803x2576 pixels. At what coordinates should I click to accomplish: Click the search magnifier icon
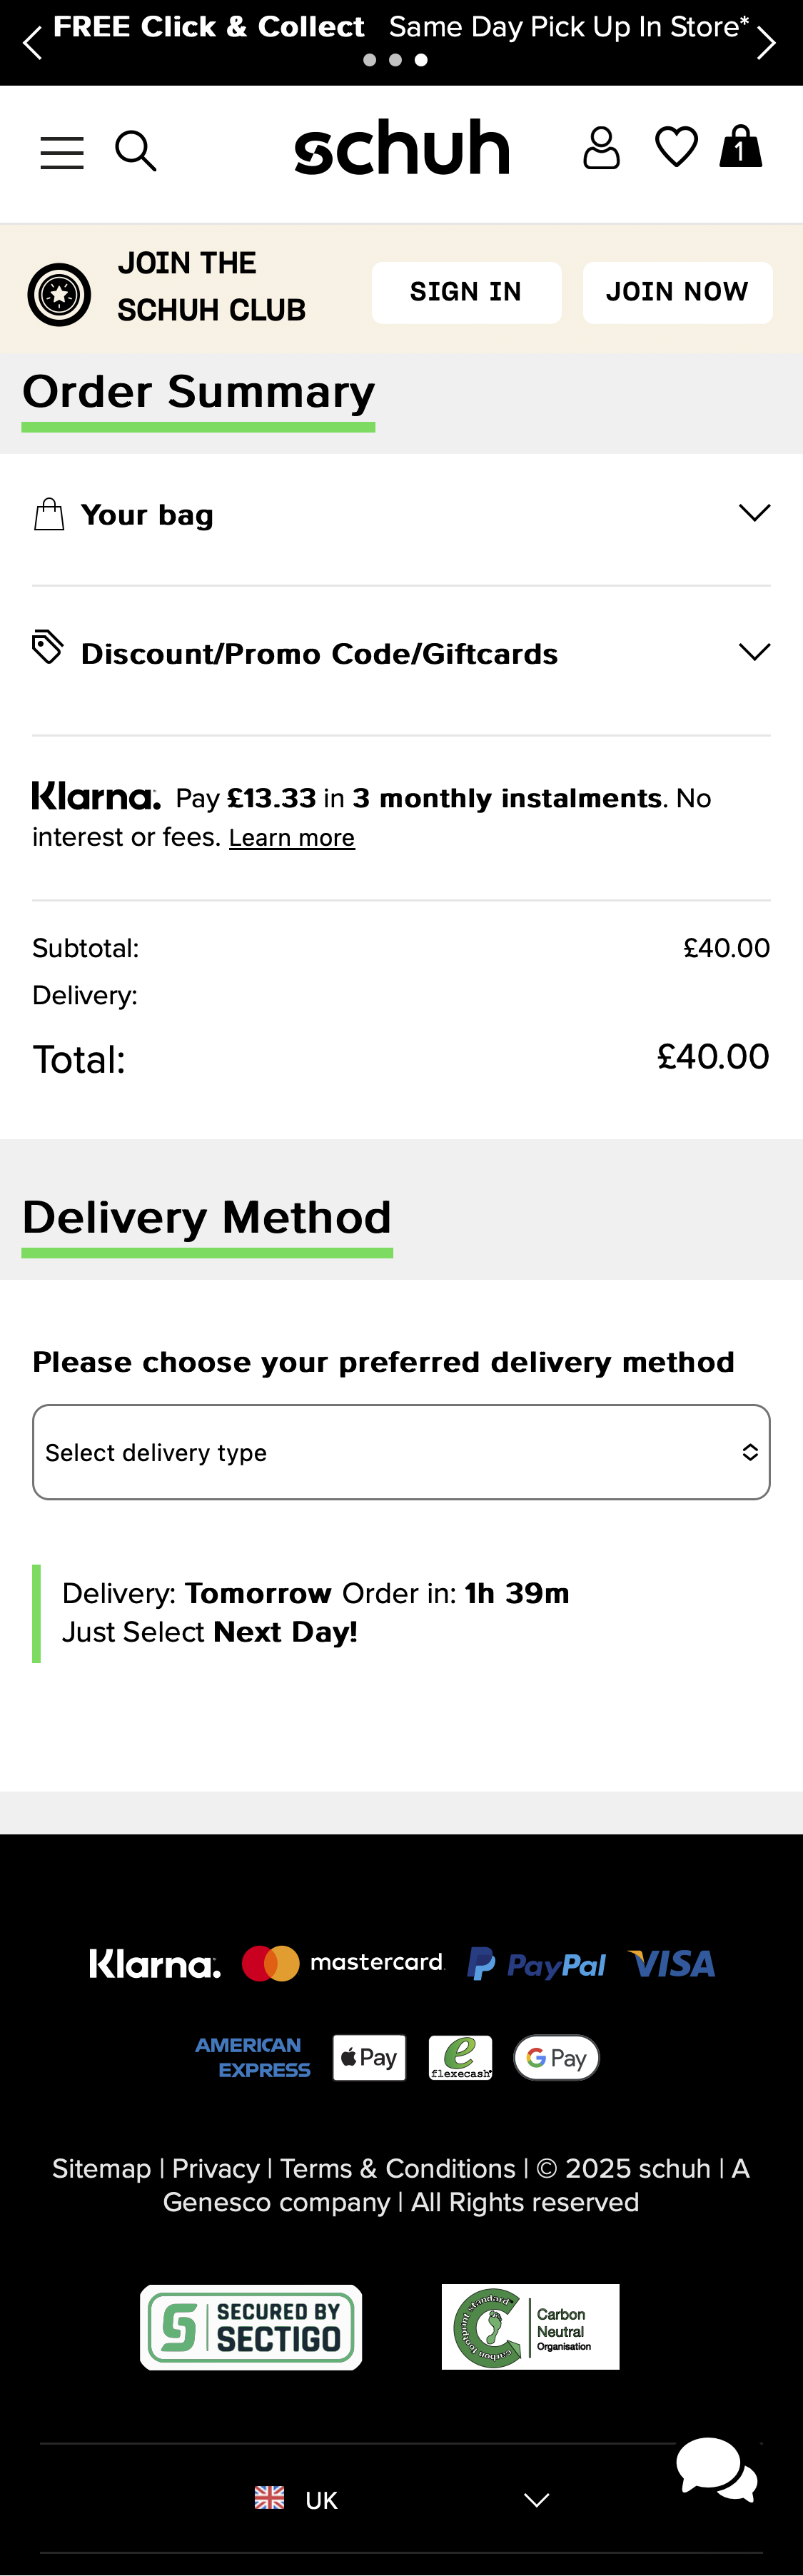tap(136, 152)
